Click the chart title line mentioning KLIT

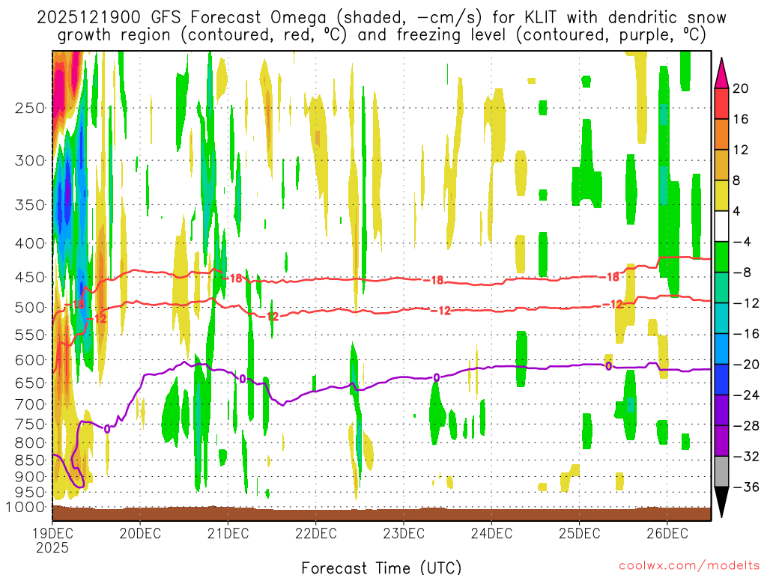coord(381,18)
